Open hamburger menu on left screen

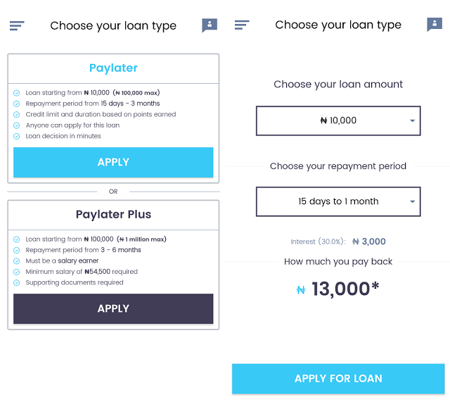pos(17,25)
